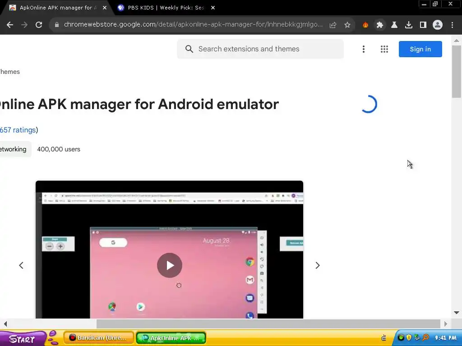The image size is (462, 346).
Task: Open the orange flame extension icon
Action: (x=365, y=25)
